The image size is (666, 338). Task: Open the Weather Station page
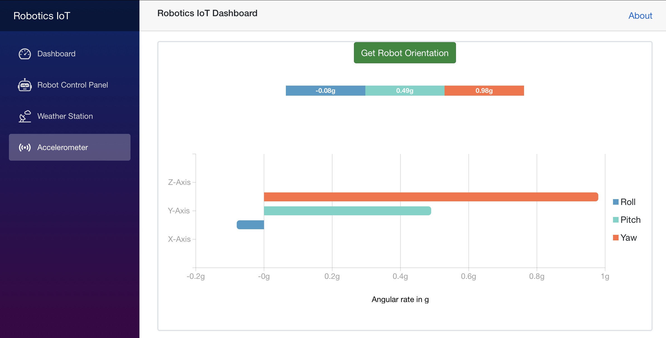[x=65, y=116]
